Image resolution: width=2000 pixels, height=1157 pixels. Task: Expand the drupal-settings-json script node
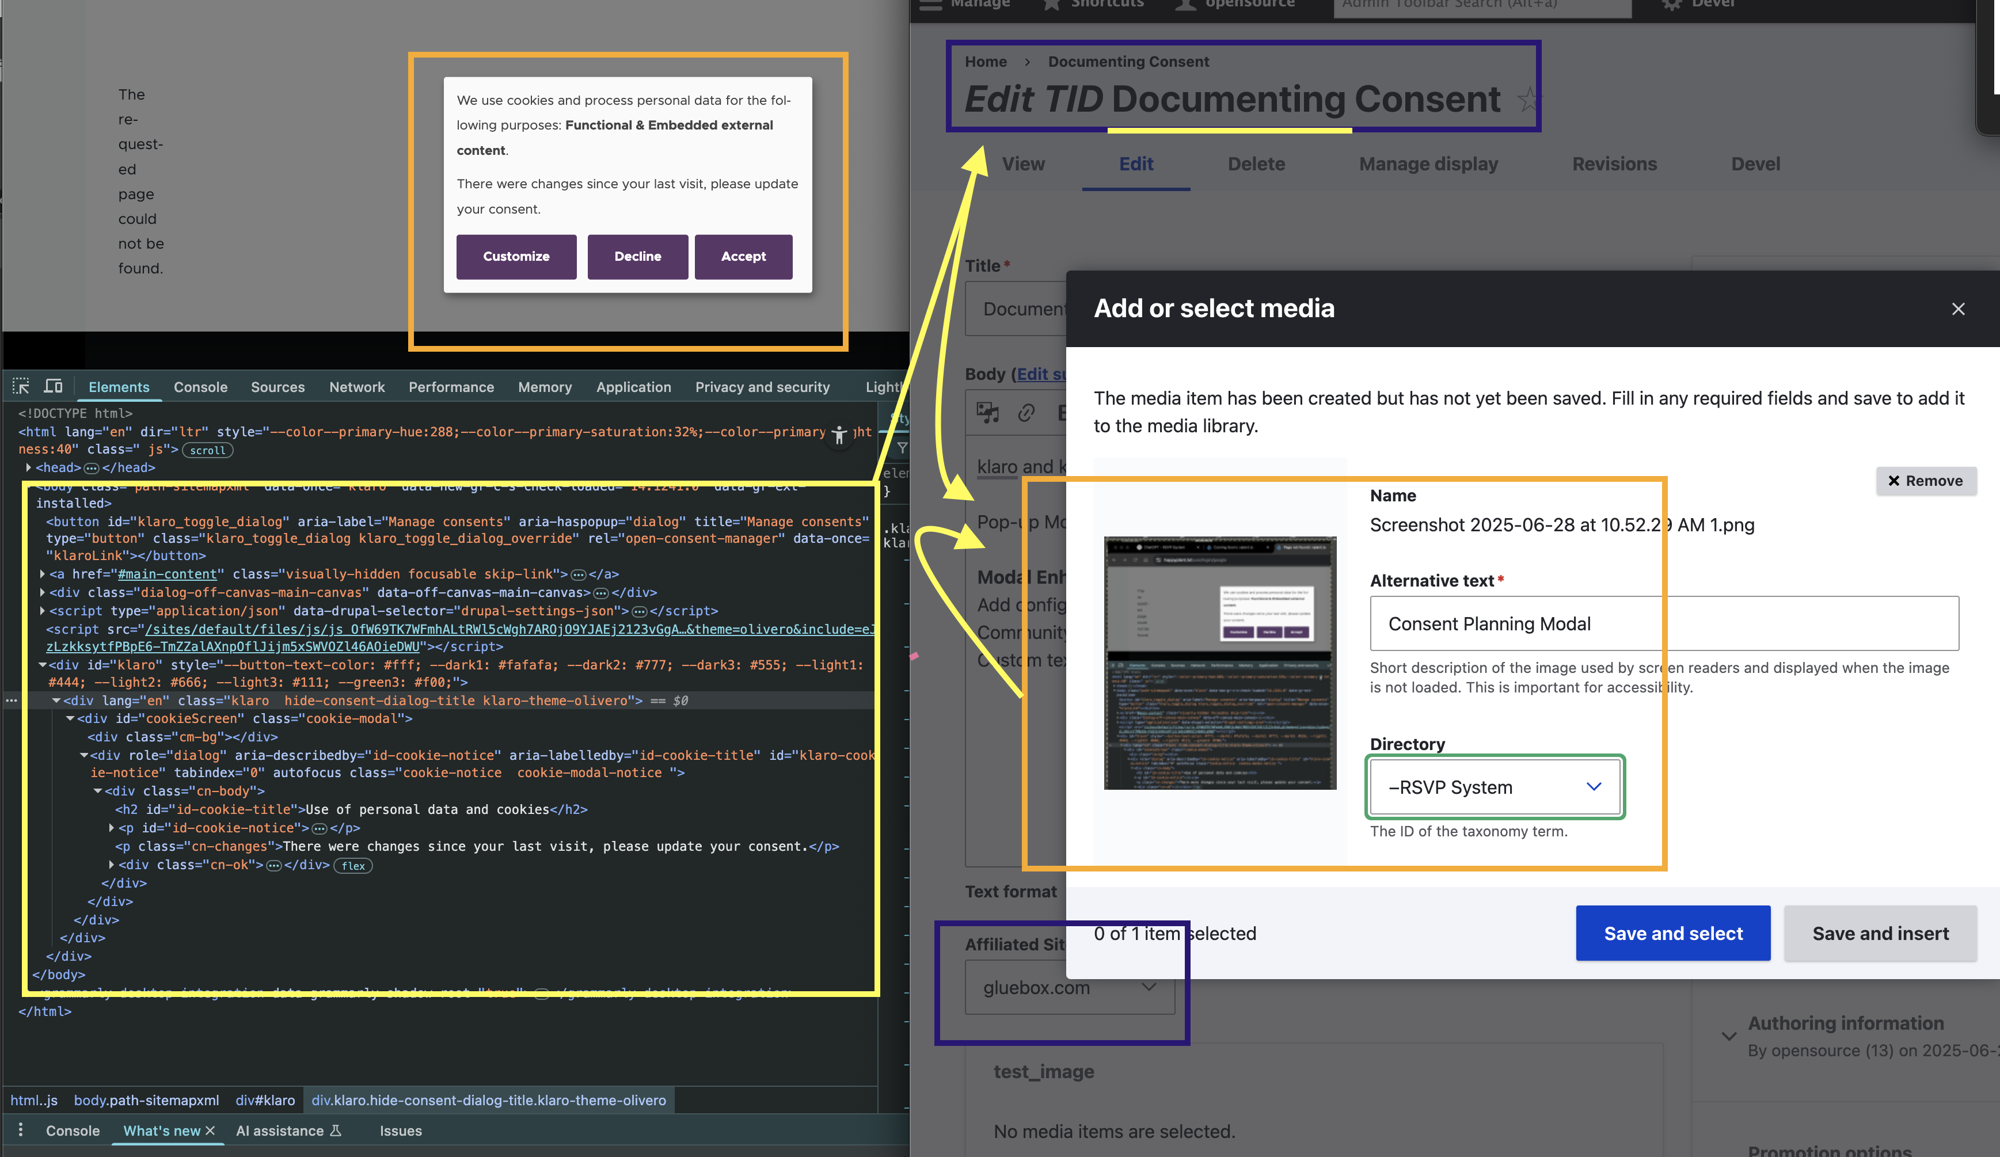click(x=42, y=610)
